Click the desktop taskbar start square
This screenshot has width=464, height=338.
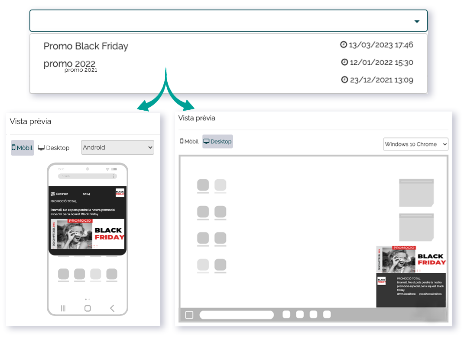[x=189, y=315]
